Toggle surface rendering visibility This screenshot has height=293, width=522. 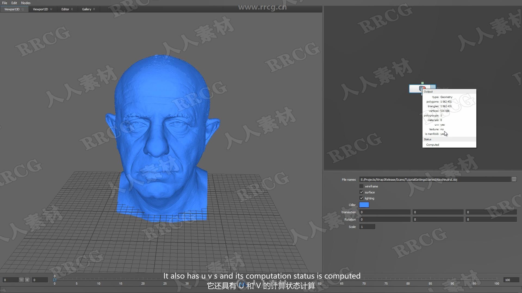point(361,192)
